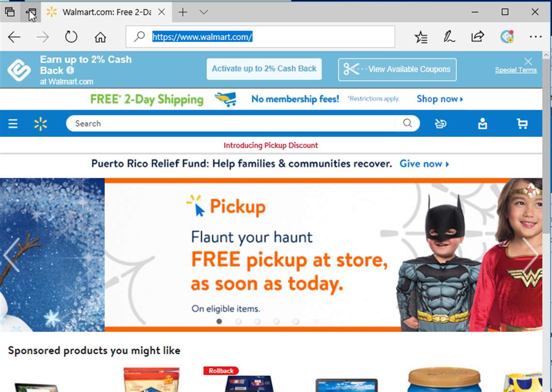Open the Walmart hamburger menu
This screenshot has width=552, height=392.
(13, 123)
